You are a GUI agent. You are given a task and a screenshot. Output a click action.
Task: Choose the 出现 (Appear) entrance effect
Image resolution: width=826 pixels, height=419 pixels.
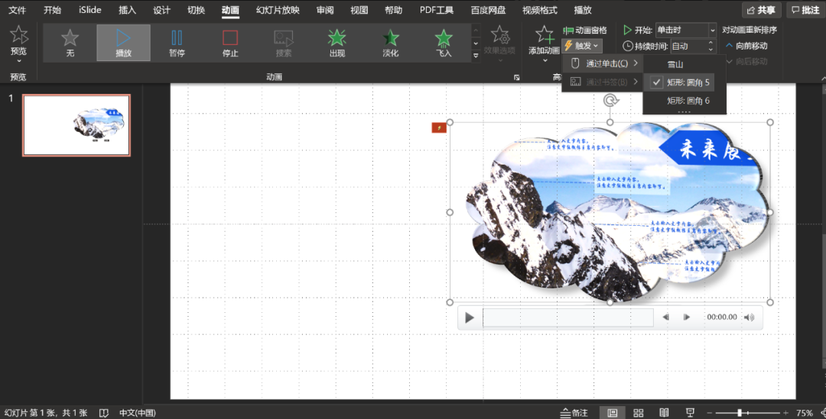click(337, 43)
